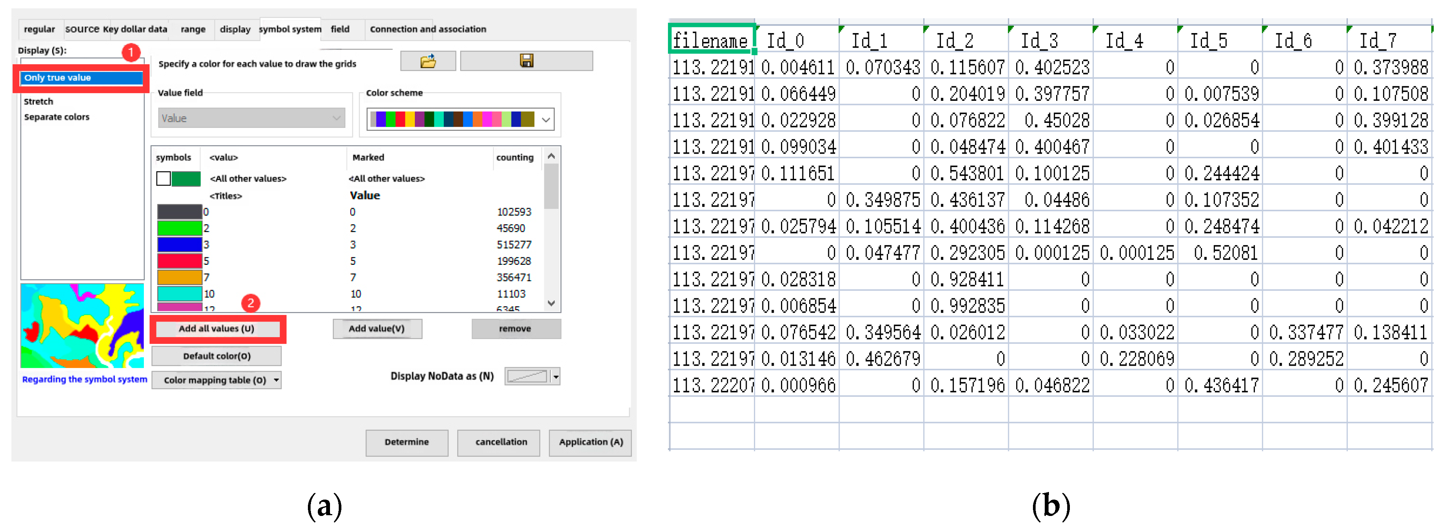Click the Regarding the symbol system link

(x=84, y=379)
